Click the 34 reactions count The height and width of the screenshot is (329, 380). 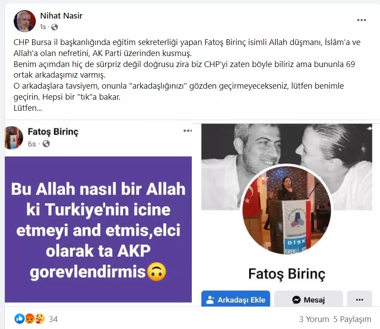pyautogui.click(x=53, y=319)
